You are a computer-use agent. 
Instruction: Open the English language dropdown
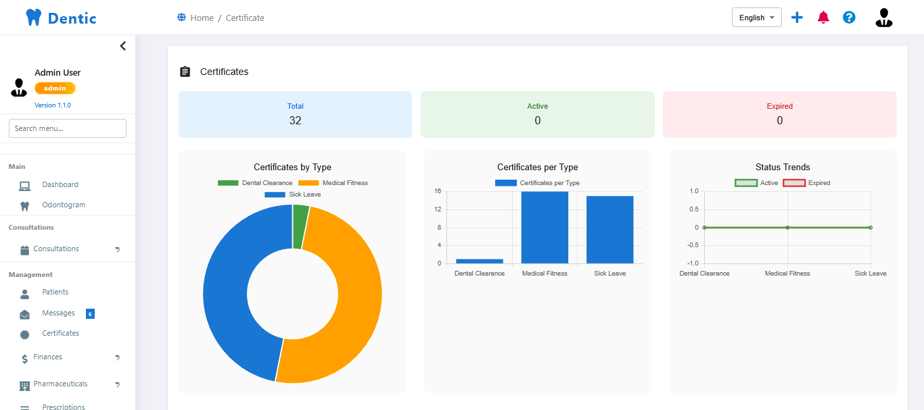[756, 18]
